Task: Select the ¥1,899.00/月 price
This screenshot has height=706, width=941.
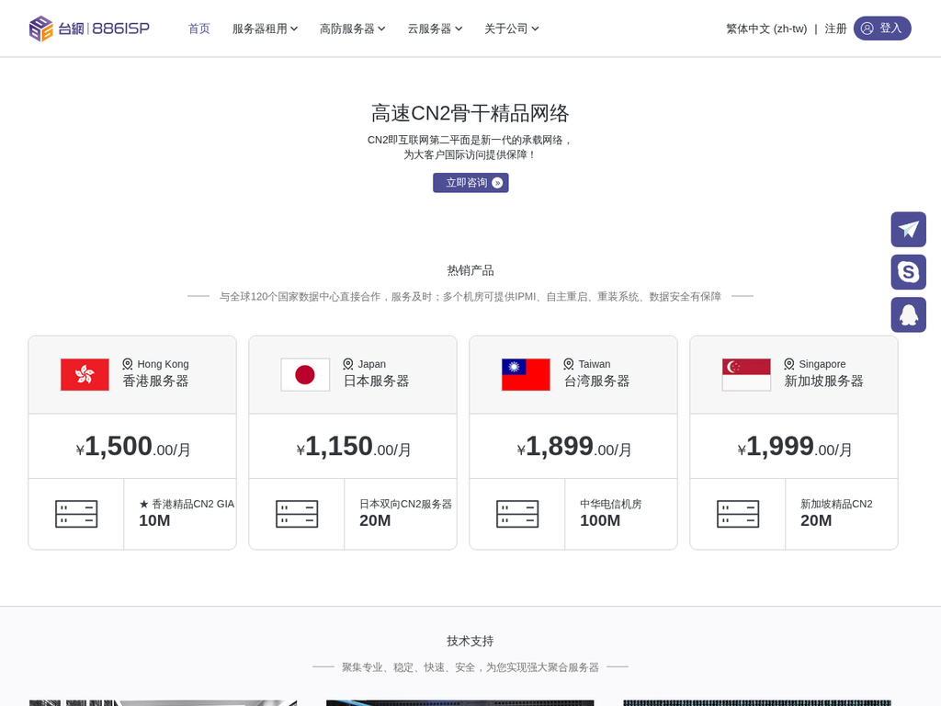Action: (x=573, y=447)
